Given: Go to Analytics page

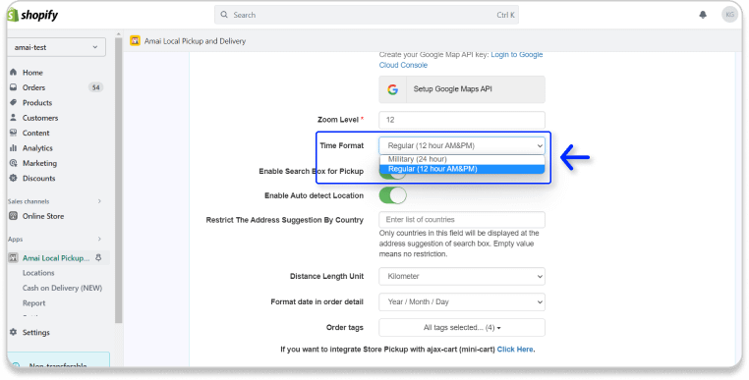Looking at the screenshot, I should click(37, 148).
